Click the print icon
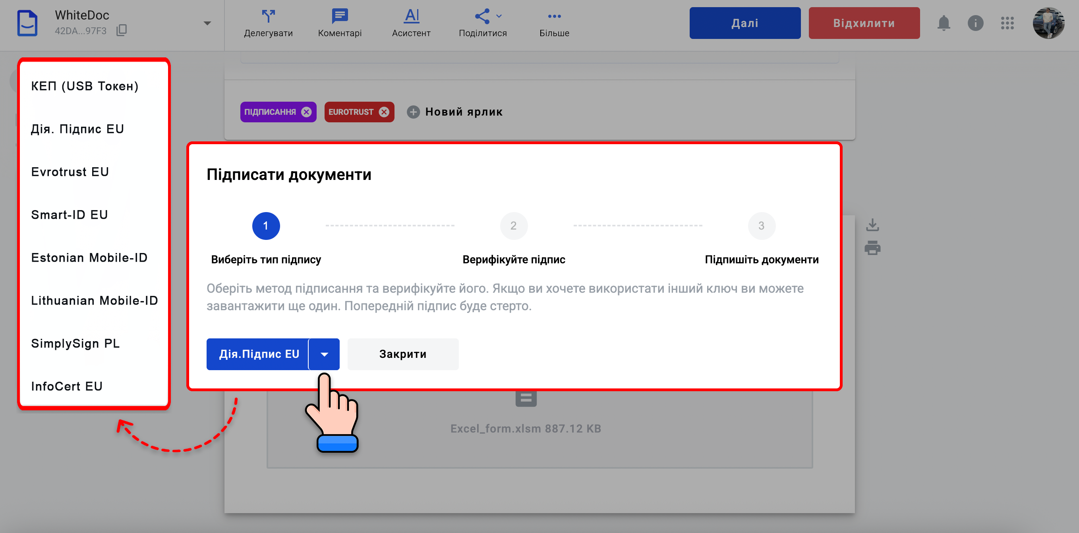The height and width of the screenshot is (533, 1079). pos(872,248)
